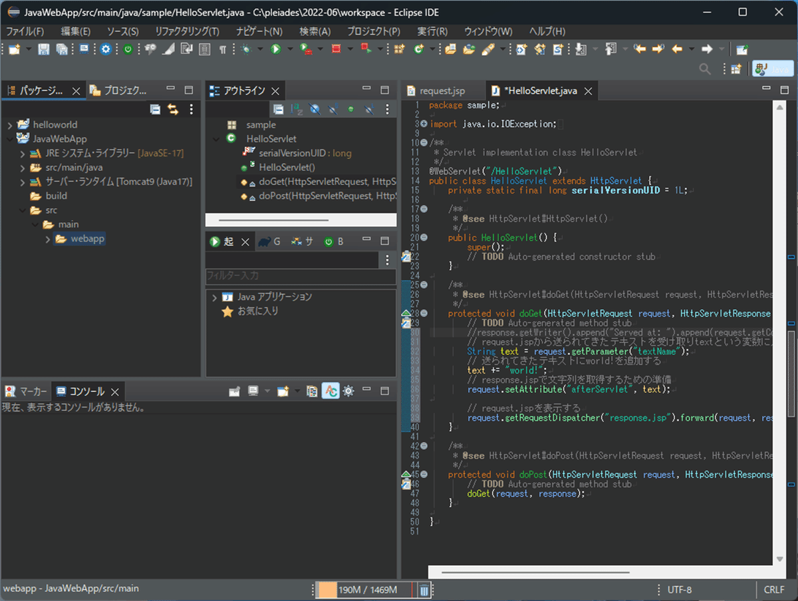The image size is (798, 601).
Task: Expand the src/main/java source folder
Action: point(23,168)
